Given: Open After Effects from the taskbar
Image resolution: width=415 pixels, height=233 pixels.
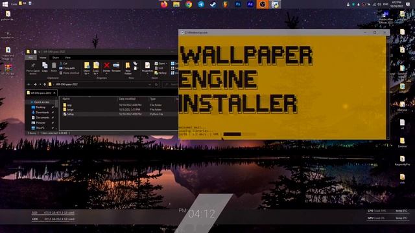Looking at the screenshot, I should [250, 5].
